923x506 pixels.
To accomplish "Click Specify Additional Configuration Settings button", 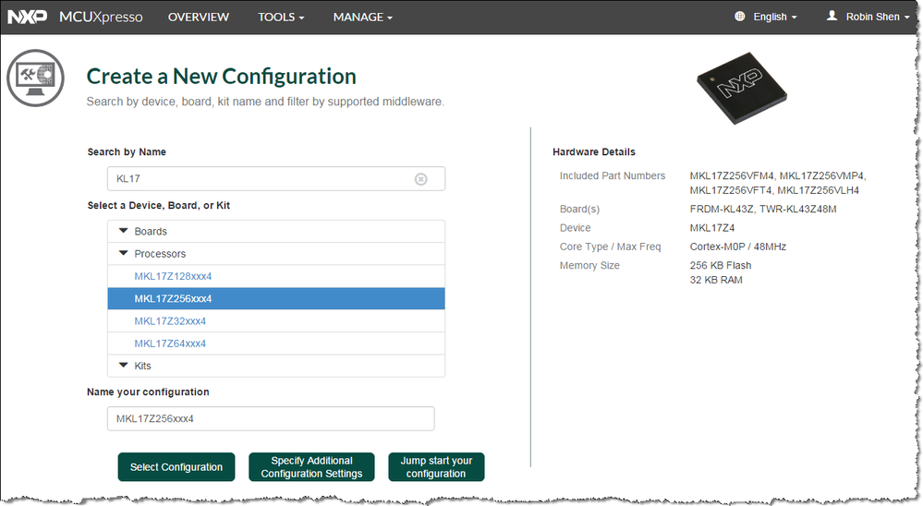I will click(x=311, y=467).
